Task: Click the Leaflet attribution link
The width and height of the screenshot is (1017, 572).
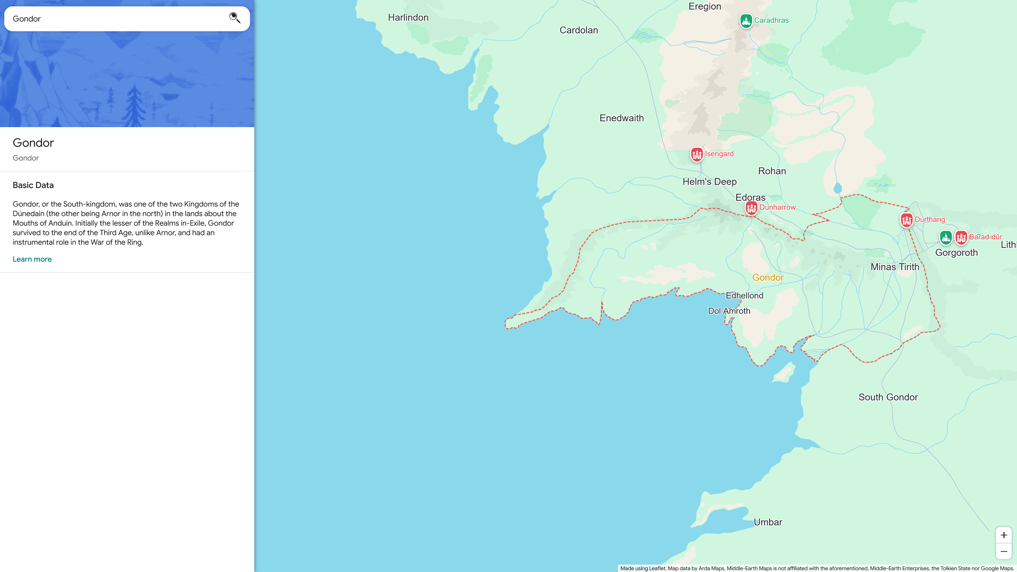Action: coord(657,569)
